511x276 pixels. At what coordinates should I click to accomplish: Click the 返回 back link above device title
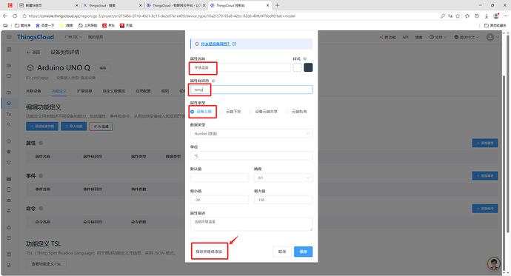point(33,52)
